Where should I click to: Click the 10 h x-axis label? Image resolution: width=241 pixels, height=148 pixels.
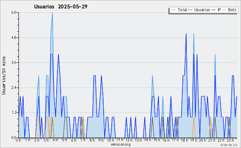(110, 140)
